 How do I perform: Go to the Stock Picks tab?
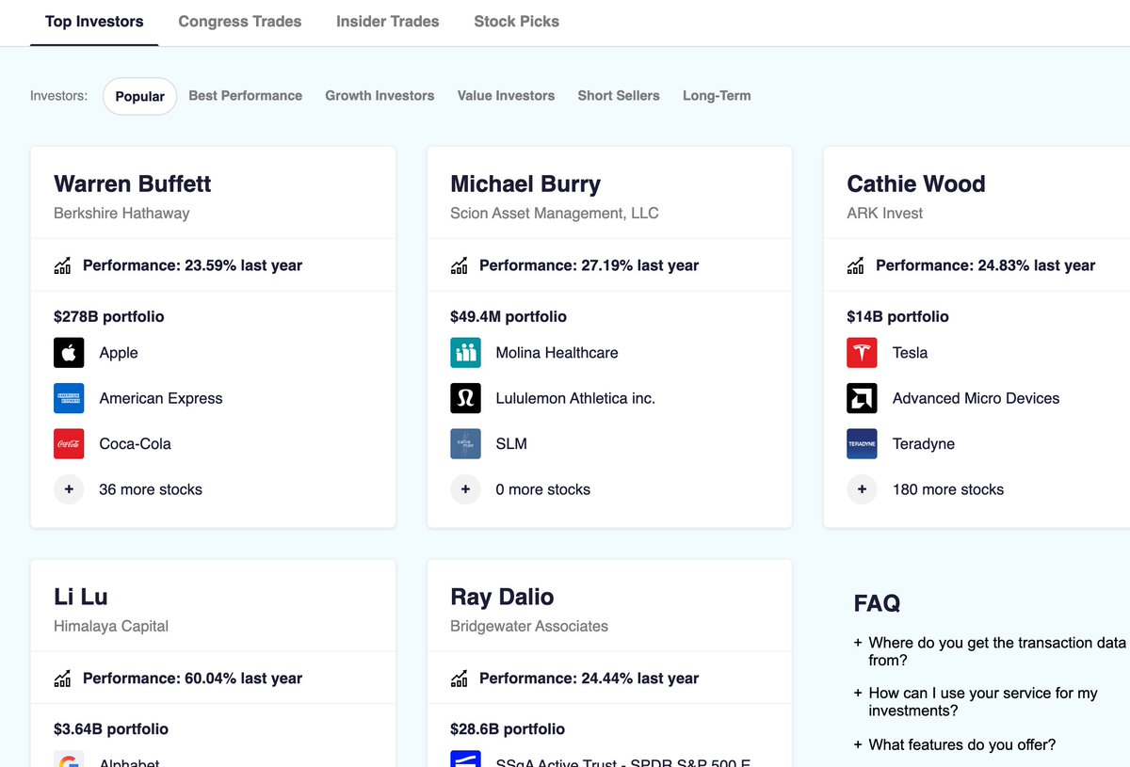[516, 21]
